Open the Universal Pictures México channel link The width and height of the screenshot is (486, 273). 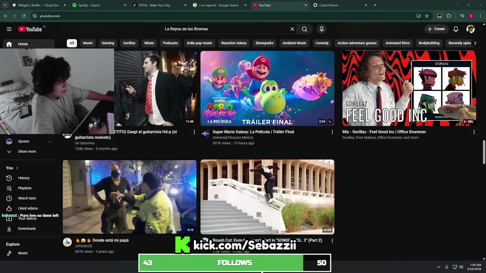233,138
